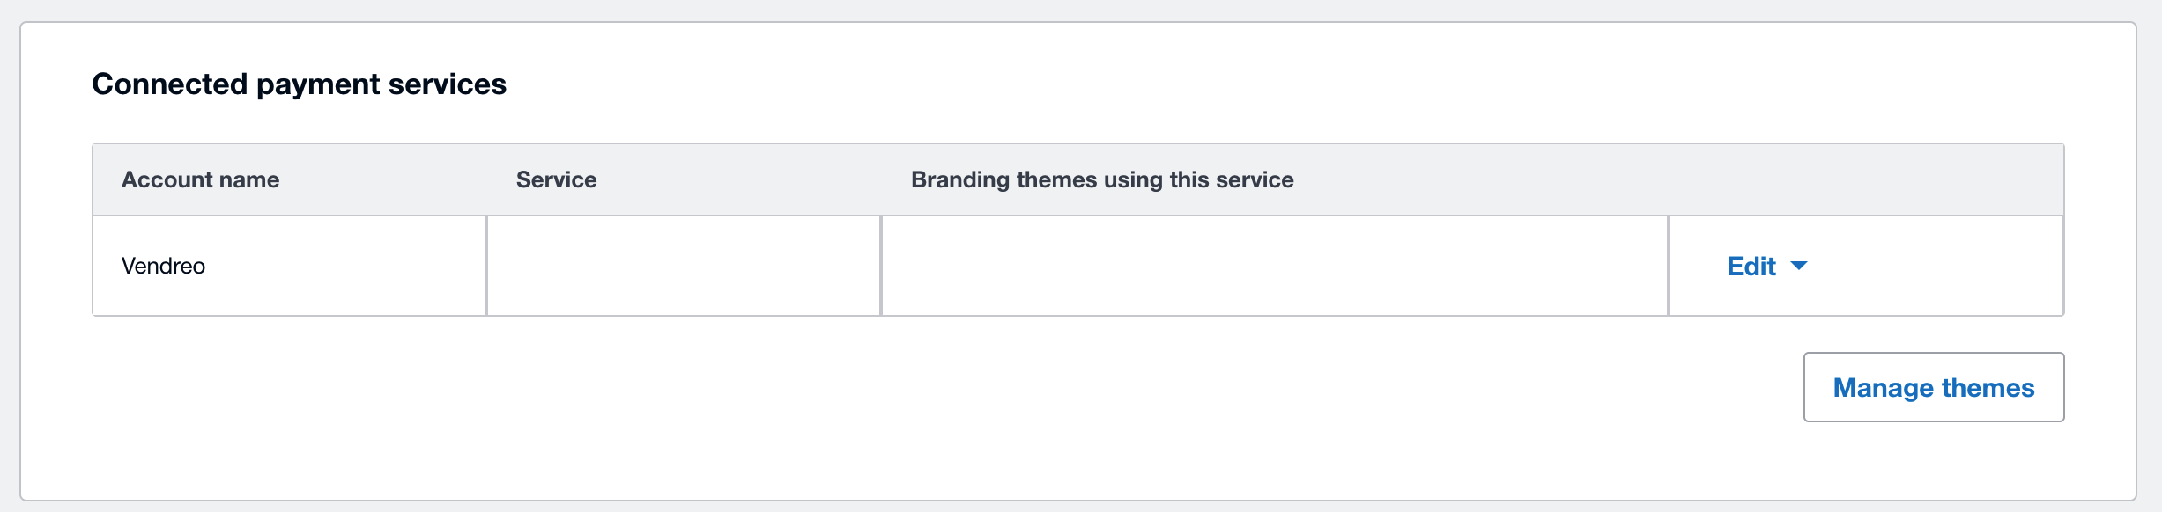Click the Account name column header
Screen dimensions: 2162x512
pyautogui.click(x=200, y=179)
